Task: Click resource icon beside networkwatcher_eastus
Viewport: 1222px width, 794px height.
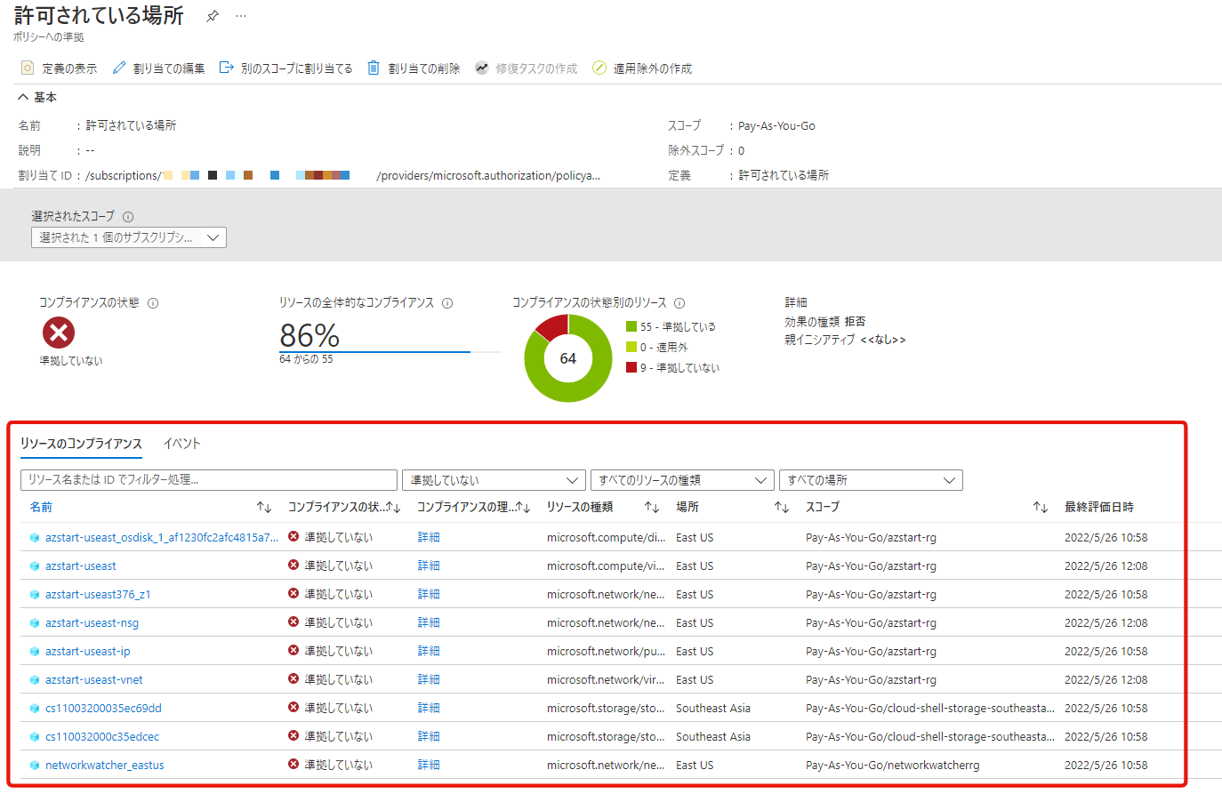Action: click(x=35, y=766)
